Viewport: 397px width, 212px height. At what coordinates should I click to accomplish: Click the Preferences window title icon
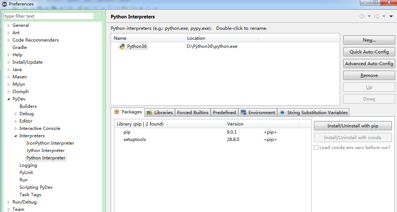point(4,4)
